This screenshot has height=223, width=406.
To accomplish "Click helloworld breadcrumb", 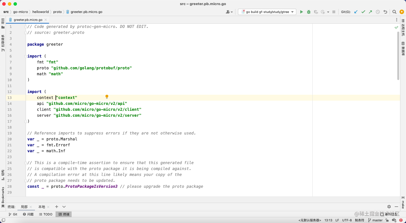I will point(41,12).
